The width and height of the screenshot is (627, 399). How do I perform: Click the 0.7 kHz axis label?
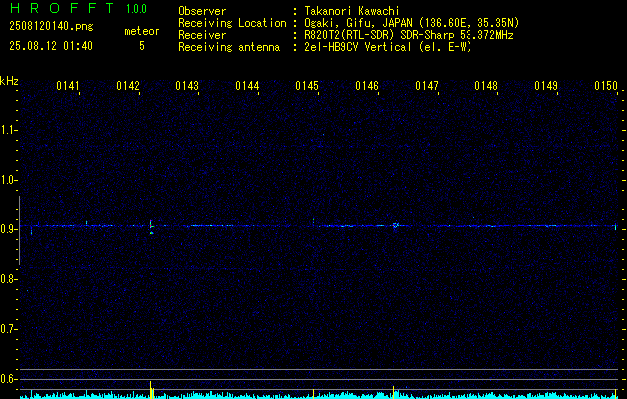click(9, 329)
